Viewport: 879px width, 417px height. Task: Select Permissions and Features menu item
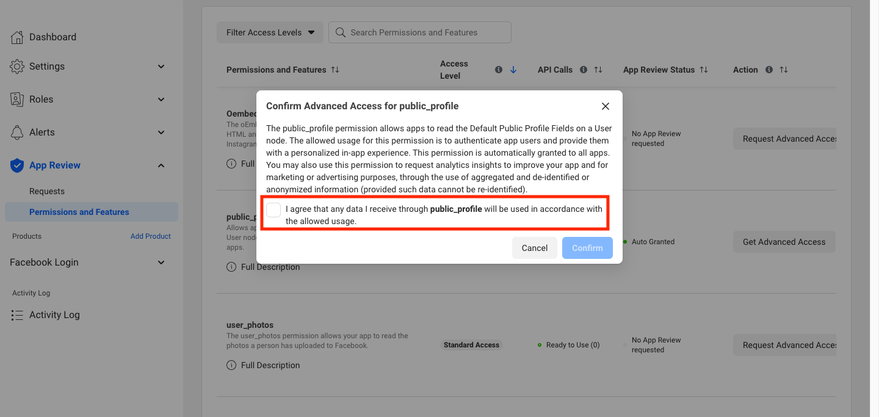pyautogui.click(x=92, y=212)
